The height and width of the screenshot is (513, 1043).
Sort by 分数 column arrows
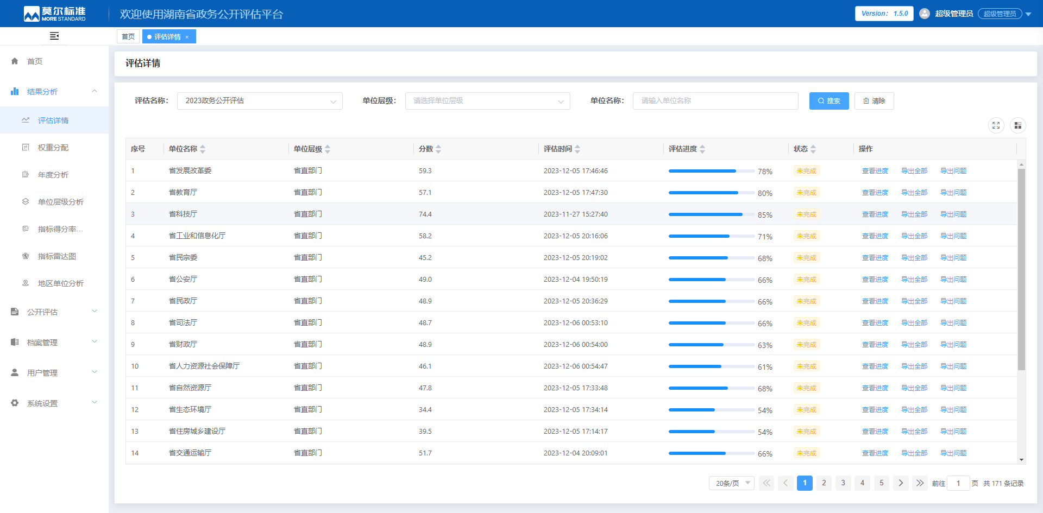[x=438, y=149]
